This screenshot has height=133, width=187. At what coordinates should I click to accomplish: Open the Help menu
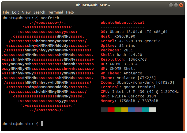[70, 12]
